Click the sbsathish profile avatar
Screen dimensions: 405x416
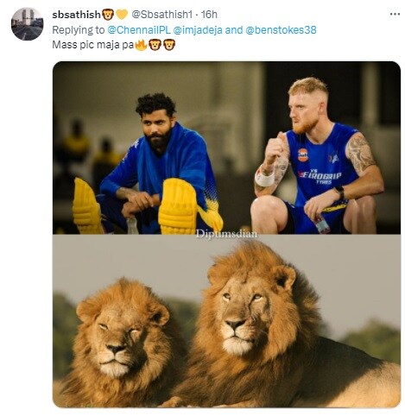coord(27,24)
